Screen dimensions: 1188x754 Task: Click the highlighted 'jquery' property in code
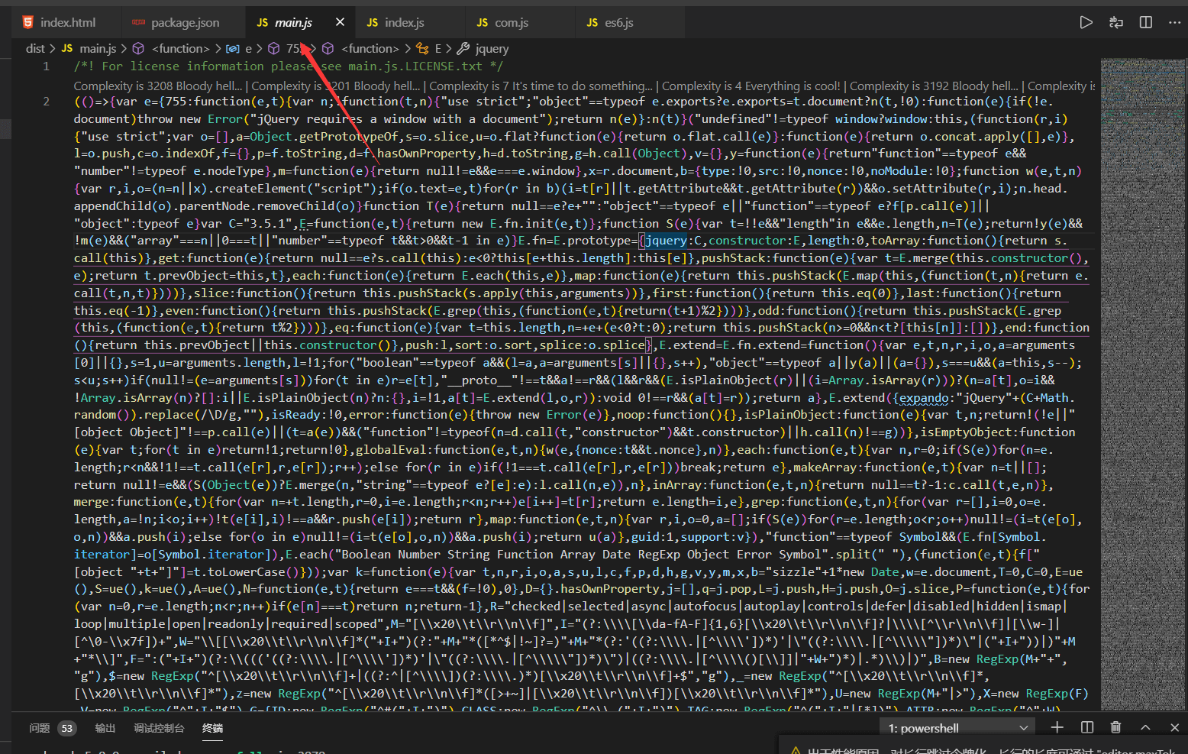tap(666, 241)
